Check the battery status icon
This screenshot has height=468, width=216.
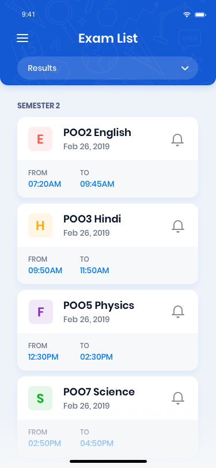(x=200, y=14)
